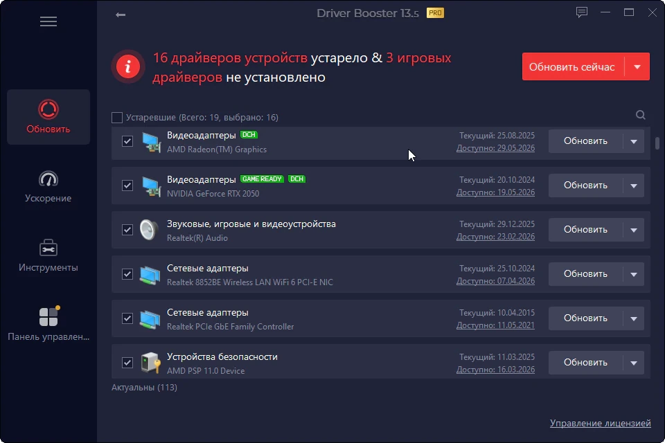
Task: Open the hamburger menu
Action: point(48,21)
